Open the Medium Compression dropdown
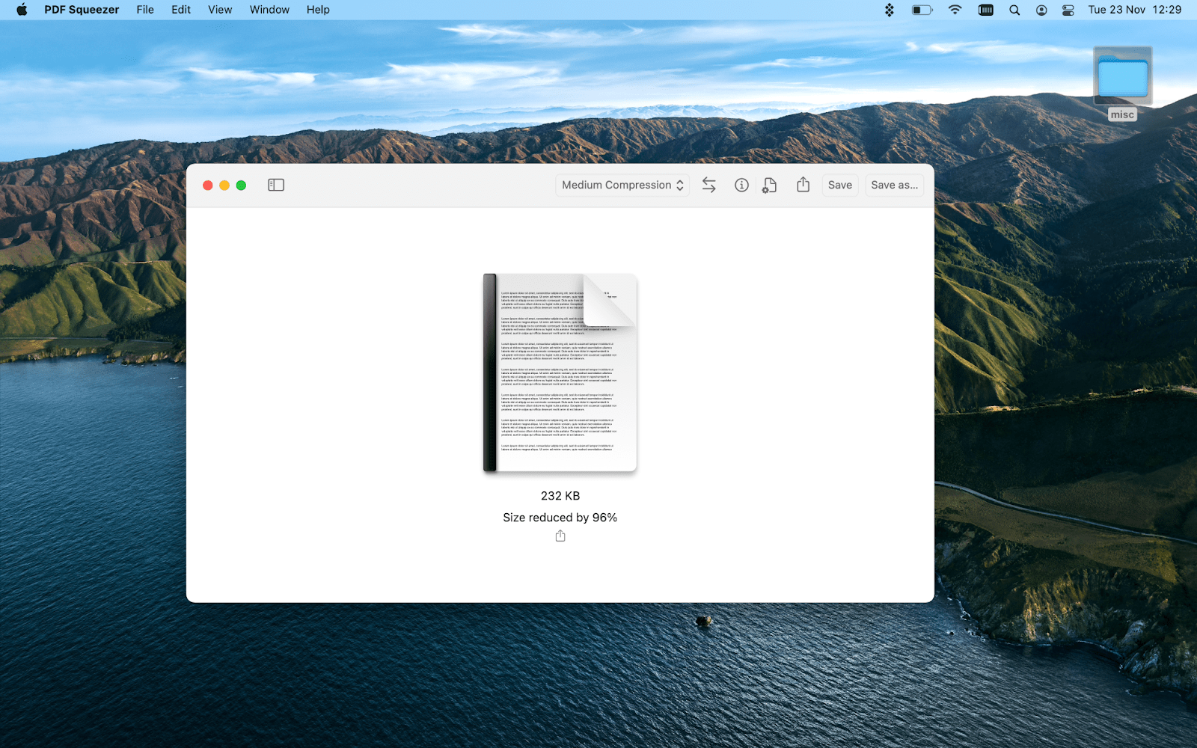 coord(622,185)
